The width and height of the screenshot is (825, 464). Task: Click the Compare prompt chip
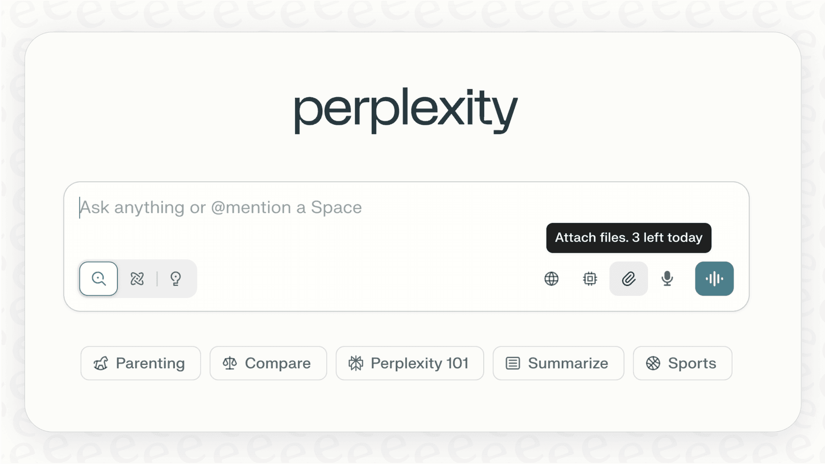tap(268, 363)
